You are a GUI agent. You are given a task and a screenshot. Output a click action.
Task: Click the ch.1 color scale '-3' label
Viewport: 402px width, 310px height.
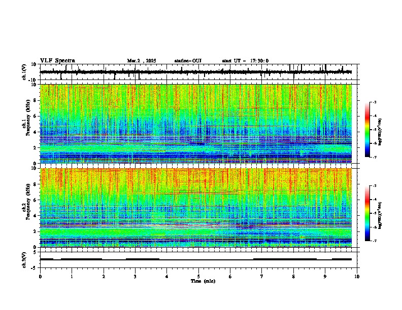click(375, 102)
